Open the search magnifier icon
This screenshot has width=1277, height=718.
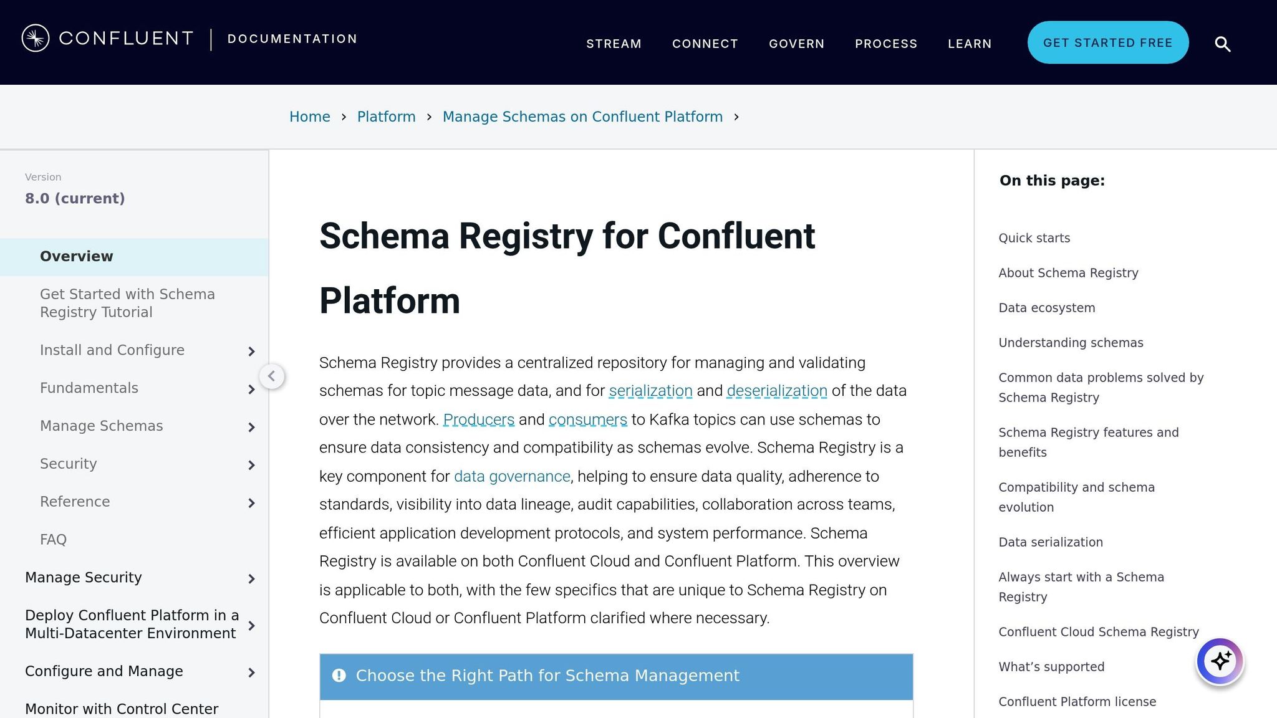(x=1222, y=44)
